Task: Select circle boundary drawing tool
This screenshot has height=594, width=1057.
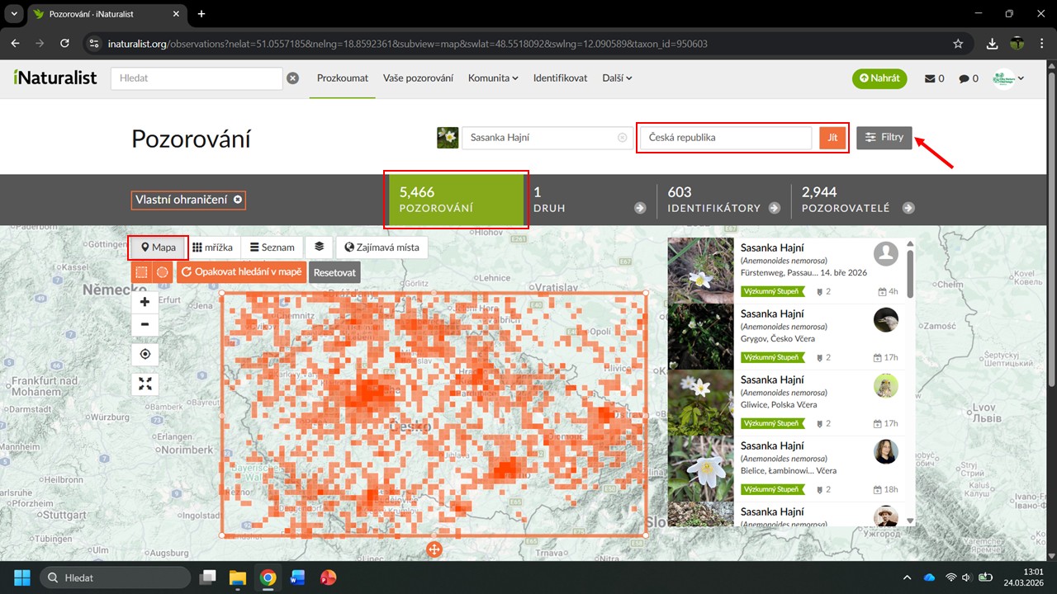Action: [x=163, y=271]
